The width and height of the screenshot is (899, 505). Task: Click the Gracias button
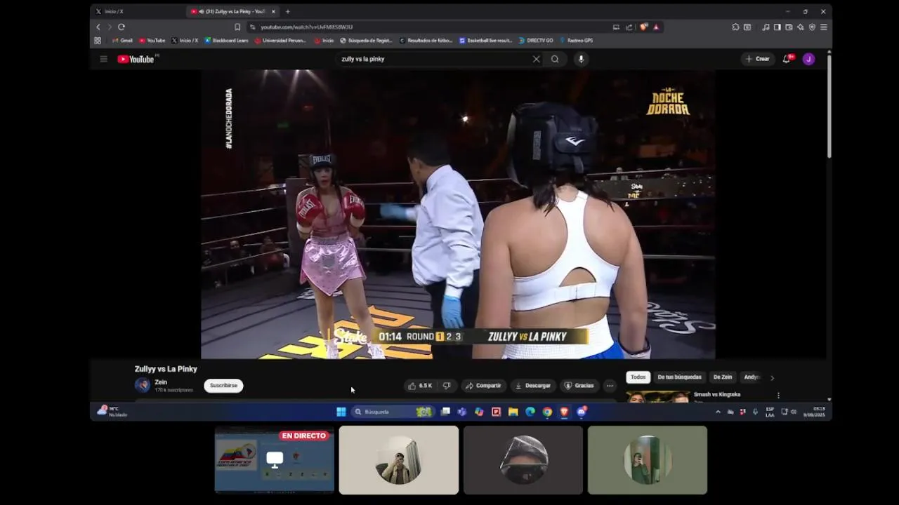[579, 385]
